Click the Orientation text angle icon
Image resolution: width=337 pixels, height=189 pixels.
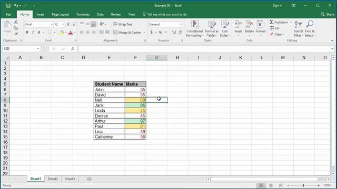click(102, 24)
